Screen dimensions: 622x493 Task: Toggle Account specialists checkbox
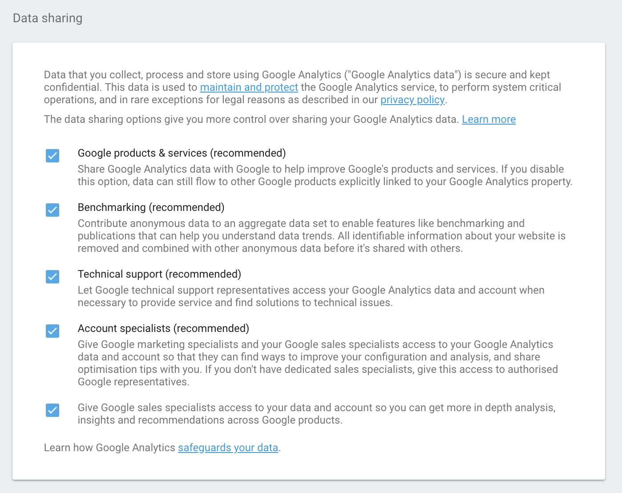point(53,331)
